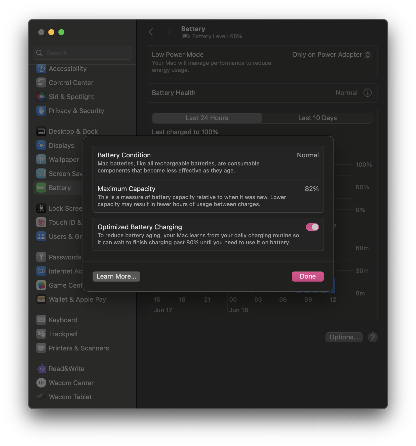Click the Battery Health info icon
416x446 pixels.
367,93
